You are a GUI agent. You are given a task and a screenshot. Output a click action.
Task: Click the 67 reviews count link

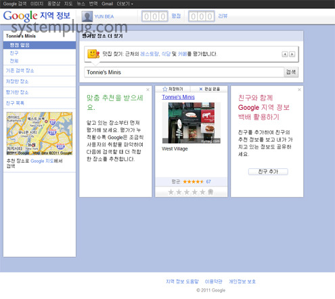208,182
